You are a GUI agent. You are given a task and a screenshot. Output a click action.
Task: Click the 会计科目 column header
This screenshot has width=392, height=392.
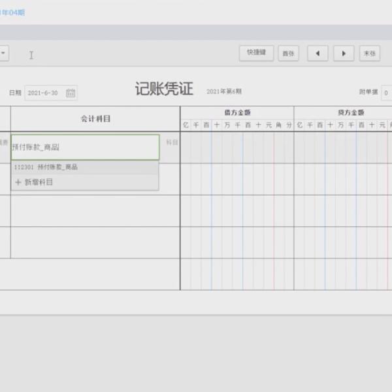tap(95, 118)
